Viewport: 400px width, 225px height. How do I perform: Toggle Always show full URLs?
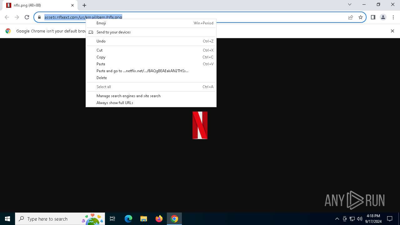point(151,103)
